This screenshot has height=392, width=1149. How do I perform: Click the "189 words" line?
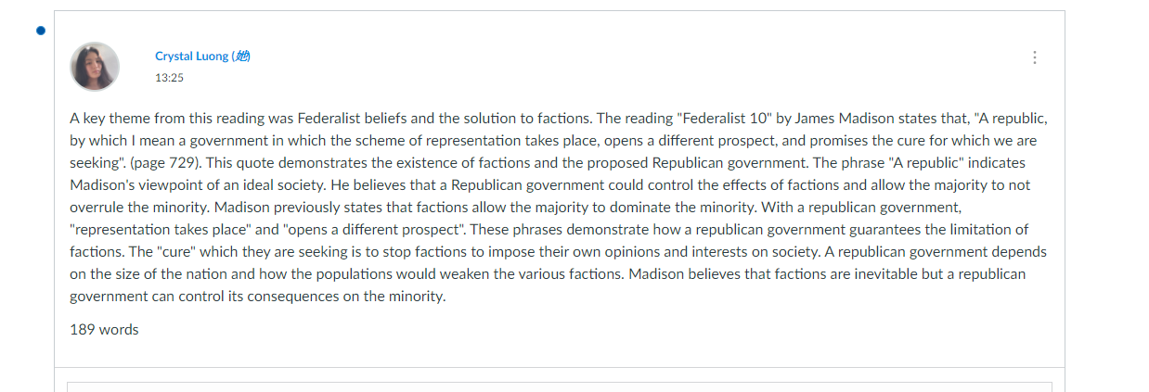tap(104, 329)
